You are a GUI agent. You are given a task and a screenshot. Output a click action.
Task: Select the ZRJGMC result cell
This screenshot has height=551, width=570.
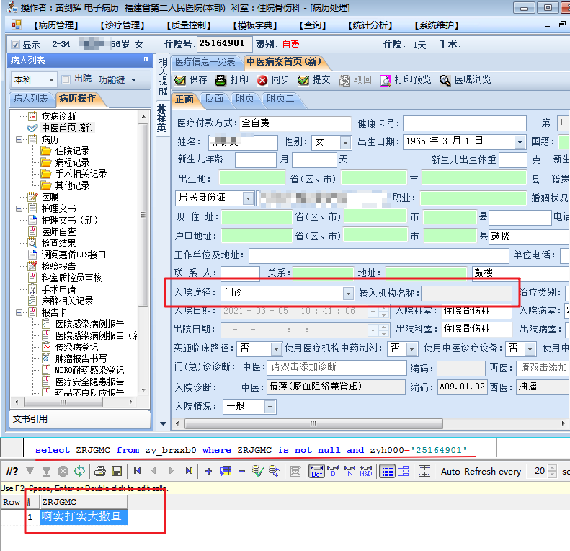coord(84,517)
